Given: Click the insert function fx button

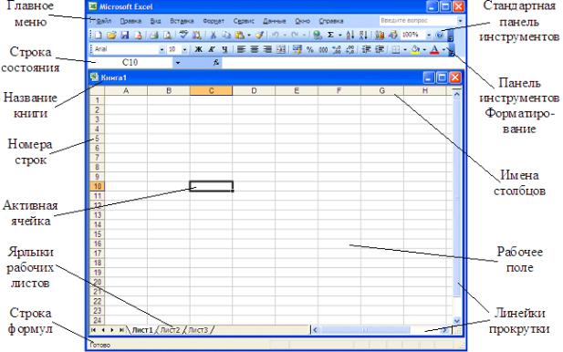Looking at the screenshot, I should click(215, 62).
